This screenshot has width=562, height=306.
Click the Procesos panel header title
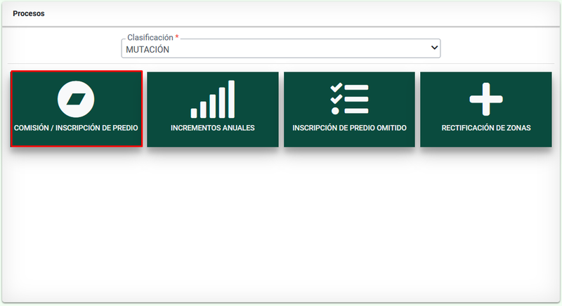29,13
